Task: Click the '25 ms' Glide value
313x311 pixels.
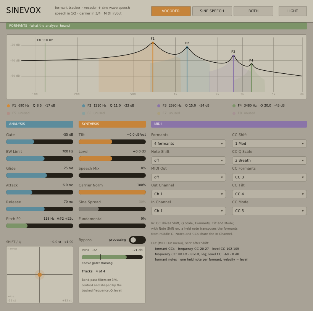Action: point(68,168)
